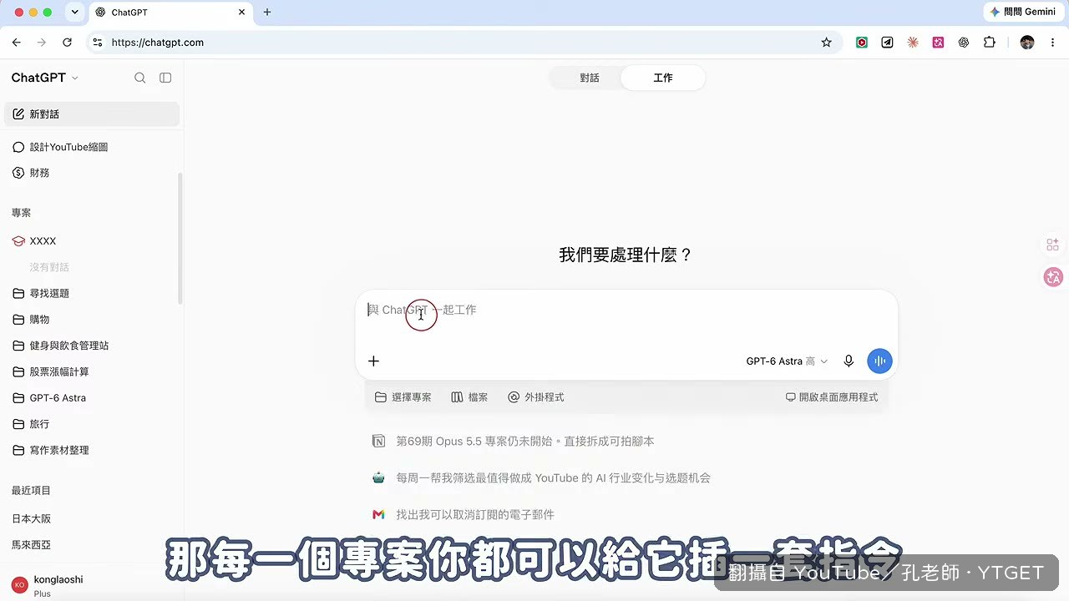This screenshot has height=601, width=1069.
Task: Reload the page
Action: [x=67, y=43]
